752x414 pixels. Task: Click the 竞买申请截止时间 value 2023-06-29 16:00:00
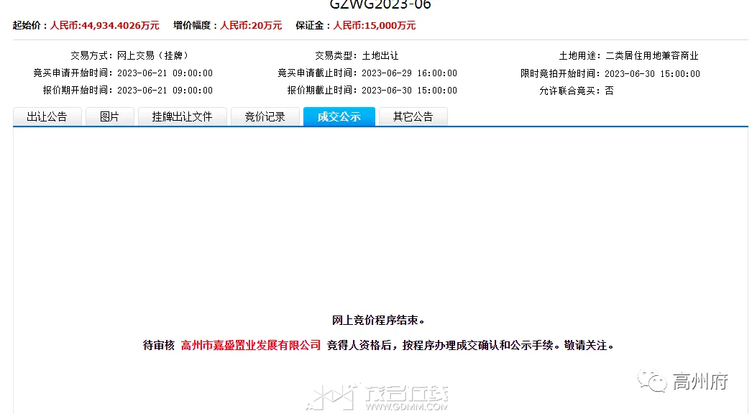(x=409, y=73)
